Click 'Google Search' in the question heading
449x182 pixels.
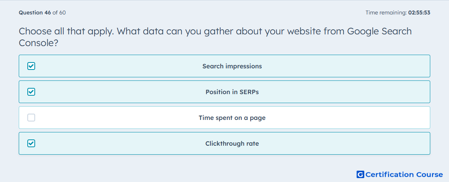click(380, 31)
